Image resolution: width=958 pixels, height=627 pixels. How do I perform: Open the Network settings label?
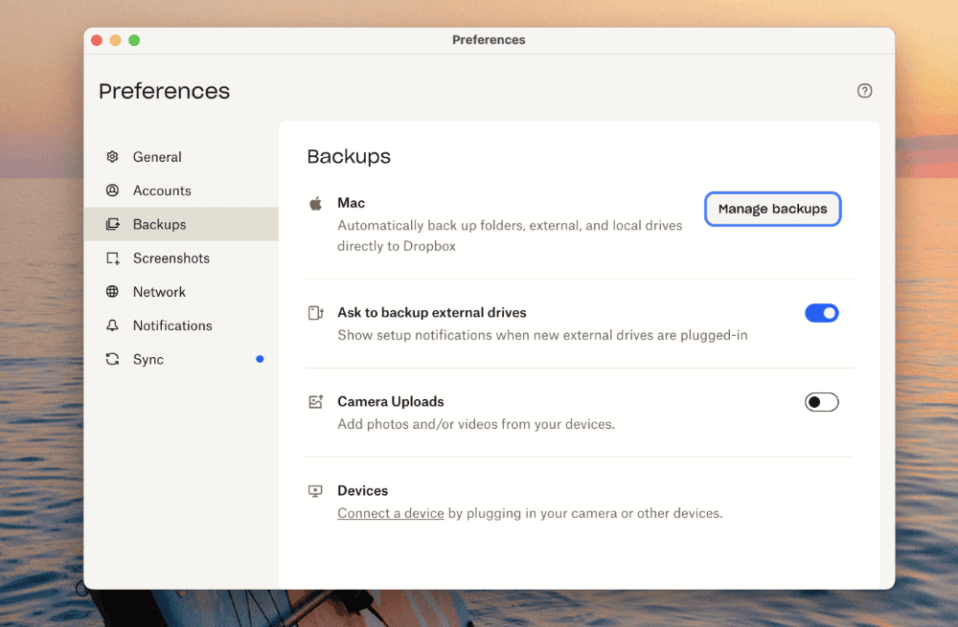pos(159,292)
